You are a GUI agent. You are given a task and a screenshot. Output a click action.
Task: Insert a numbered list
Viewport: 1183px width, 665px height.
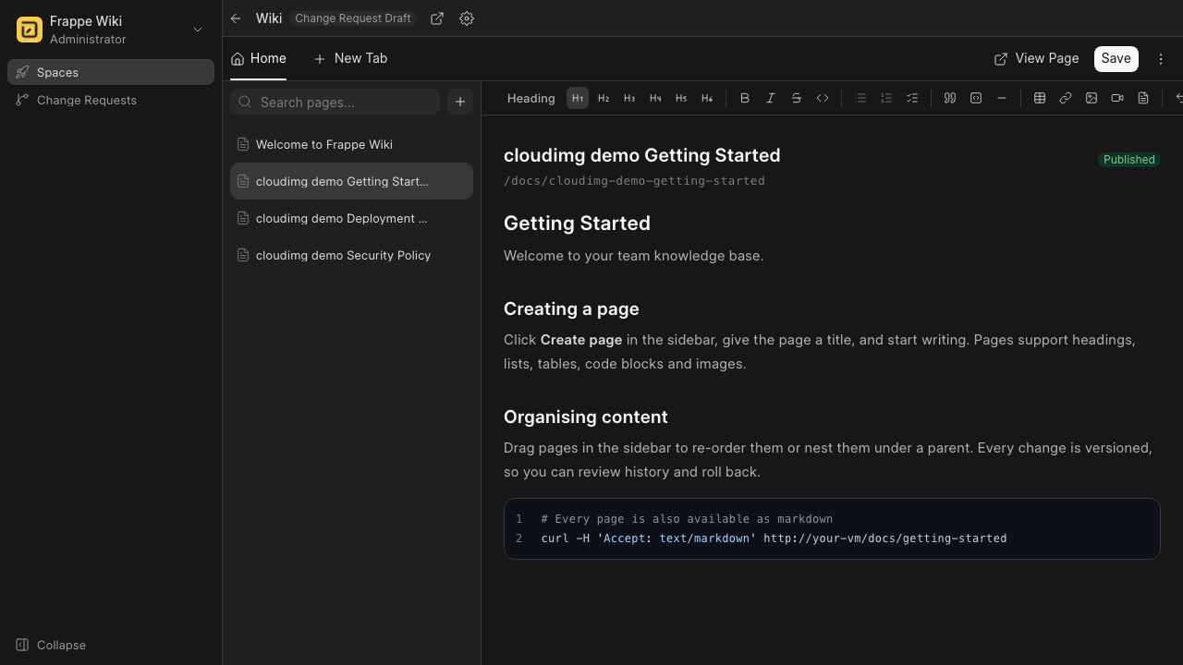[x=886, y=98]
